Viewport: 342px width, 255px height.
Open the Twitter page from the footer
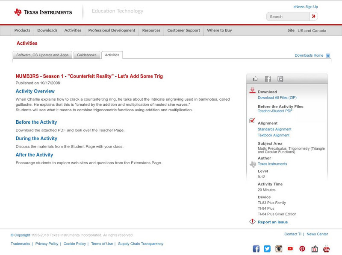(x=267, y=249)
